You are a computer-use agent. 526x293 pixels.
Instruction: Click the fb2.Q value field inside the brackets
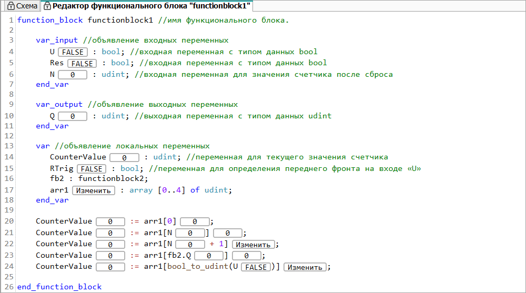point(209,256)
